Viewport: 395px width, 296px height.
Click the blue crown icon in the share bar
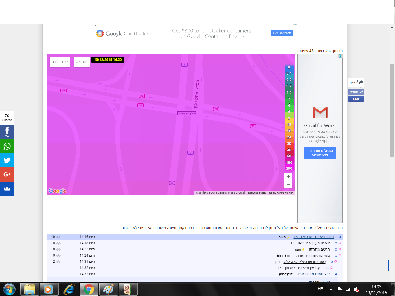point(7,189)
